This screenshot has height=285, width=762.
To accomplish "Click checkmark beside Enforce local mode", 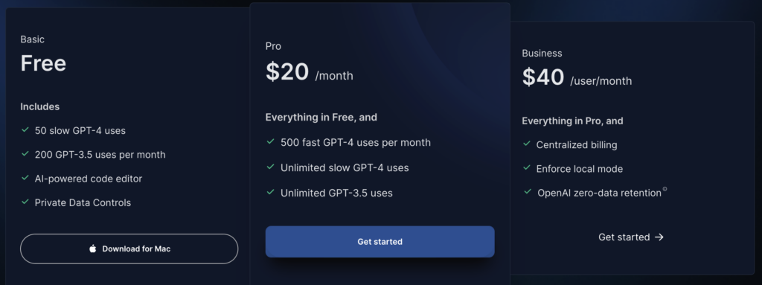I will [527, 167].
